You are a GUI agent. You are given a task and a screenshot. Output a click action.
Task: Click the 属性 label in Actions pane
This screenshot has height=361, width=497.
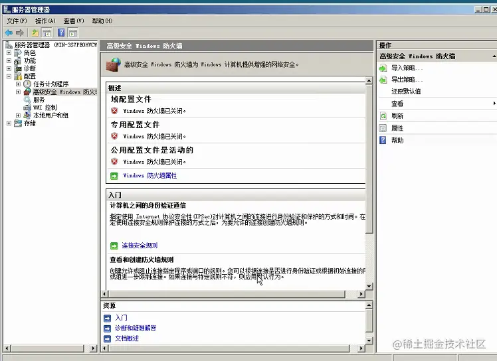[397, 128]
